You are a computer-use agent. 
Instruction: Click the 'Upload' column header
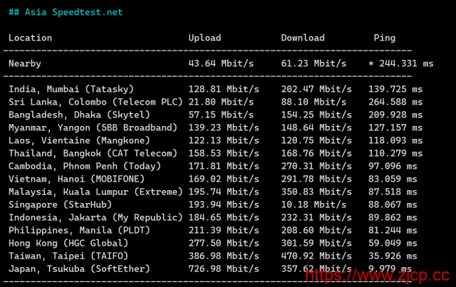[204, 38]
